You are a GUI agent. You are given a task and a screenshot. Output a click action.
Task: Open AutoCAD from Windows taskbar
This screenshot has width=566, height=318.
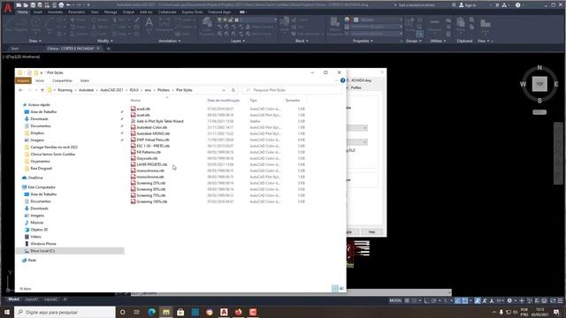click(x=224, y=312)
